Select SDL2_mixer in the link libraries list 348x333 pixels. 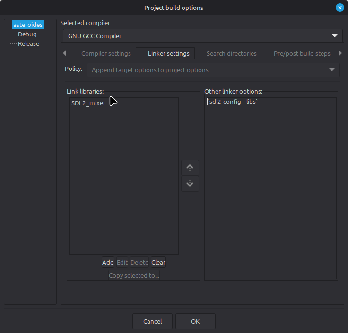click(88, 103)
